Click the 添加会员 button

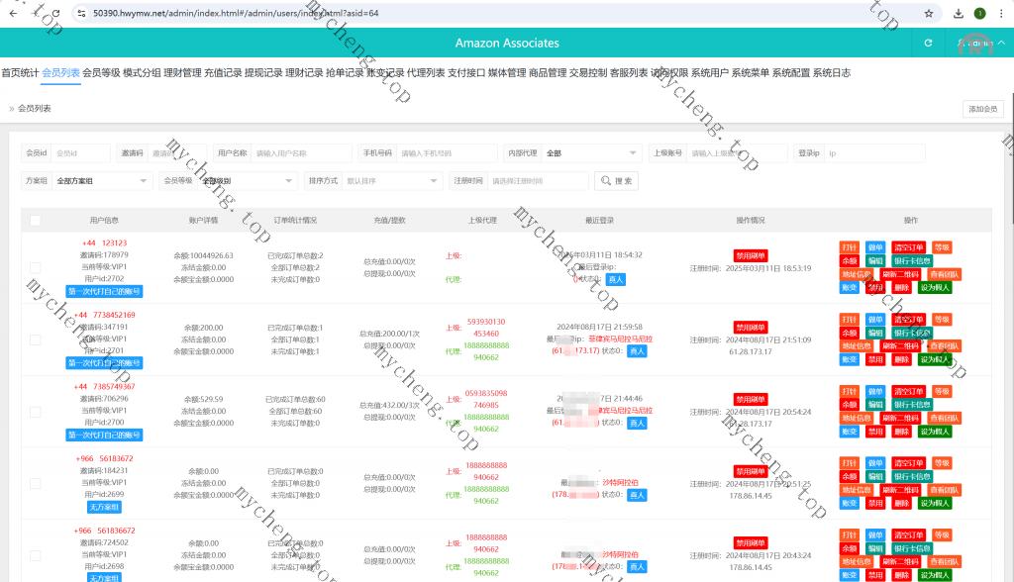pos(982,109)
